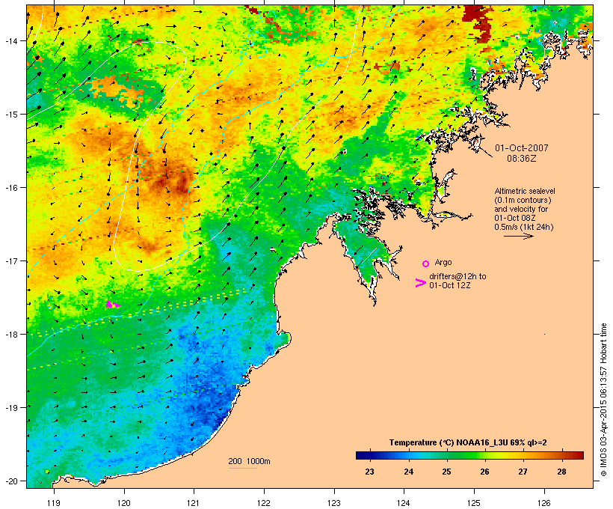
Task: Click the magenta Argo circle legend symbol
Action: 425,263
